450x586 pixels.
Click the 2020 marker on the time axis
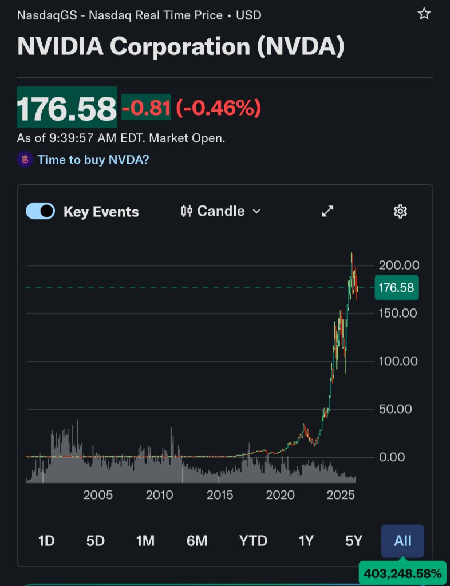tap(281, 495)
